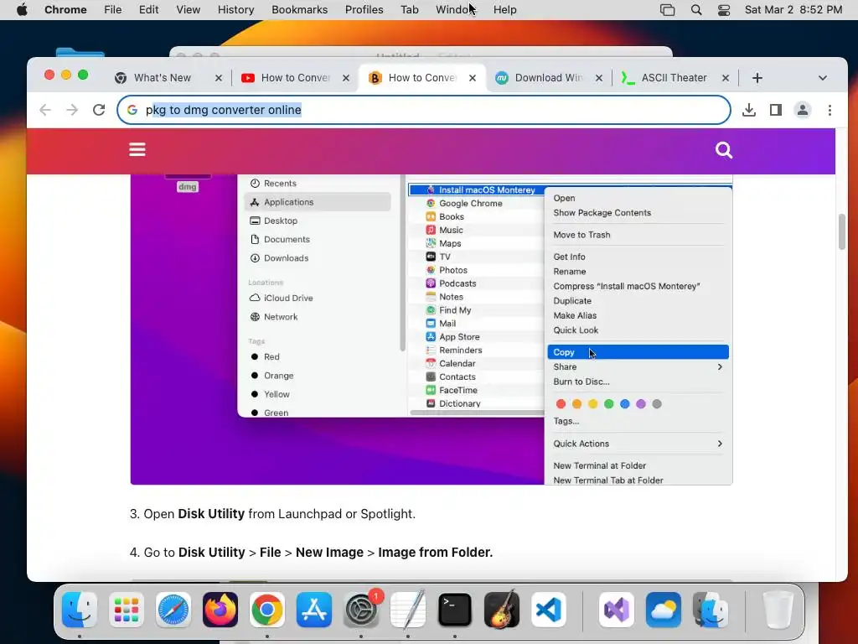Open the site's hamburger navigation menu
The image size is (858, 644).
point(137,149)
